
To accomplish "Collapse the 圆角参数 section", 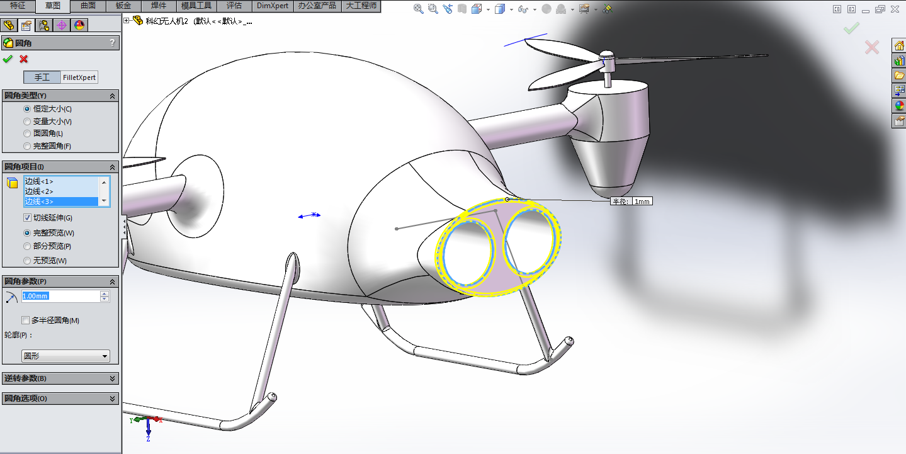I will tap(113, 281).
